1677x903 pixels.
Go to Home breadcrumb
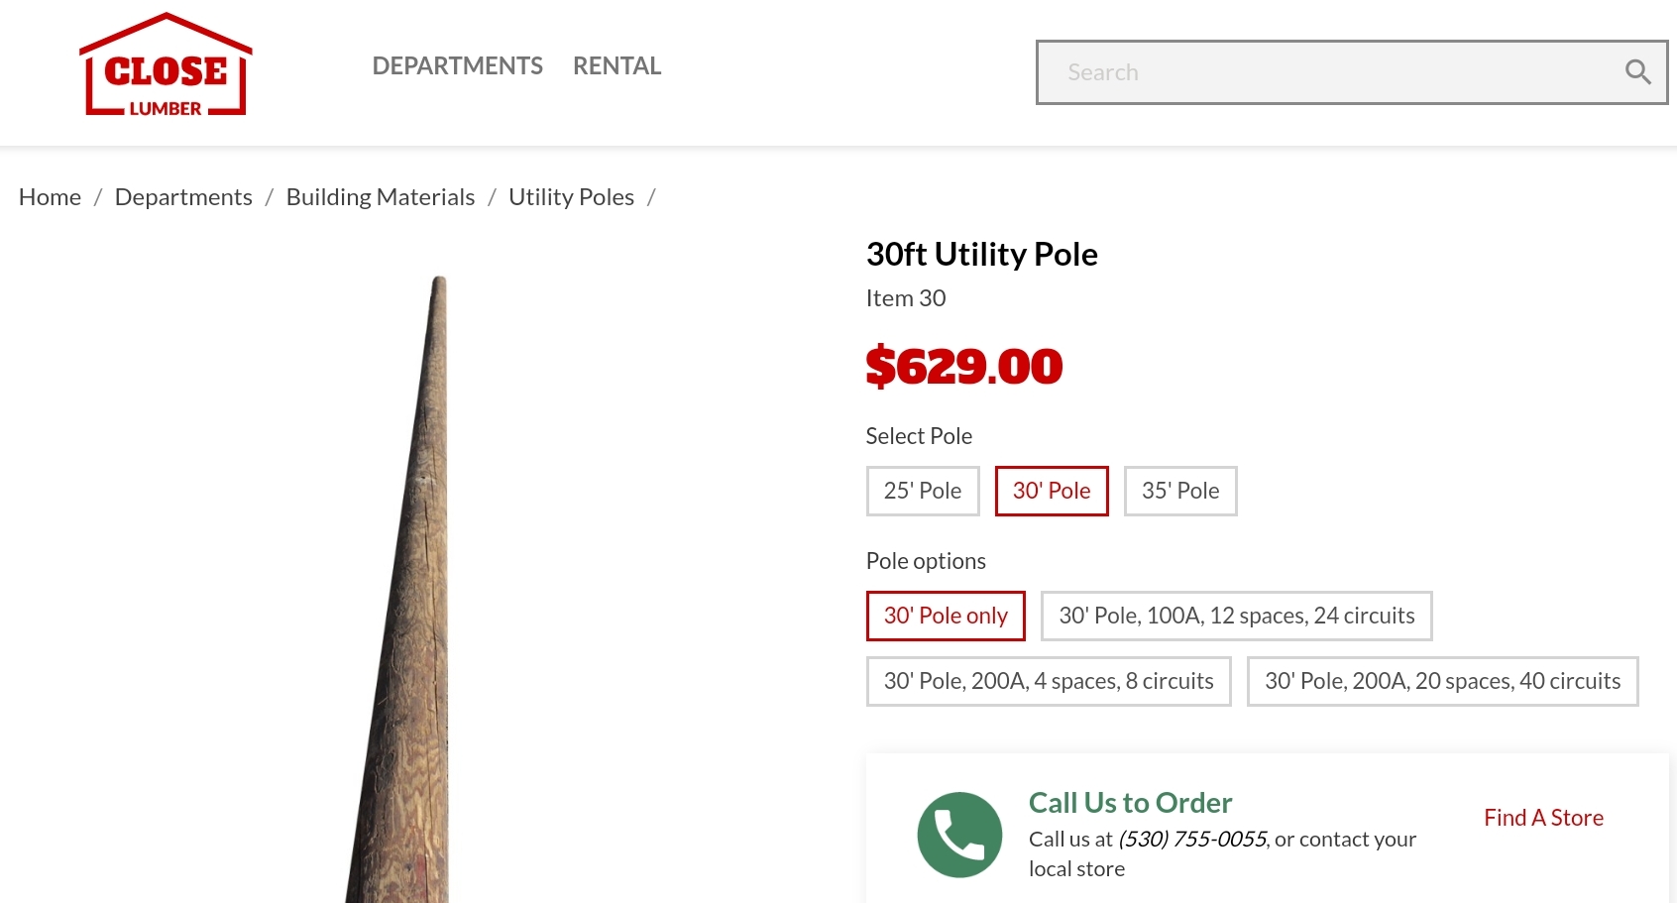[x=50, y=197]
